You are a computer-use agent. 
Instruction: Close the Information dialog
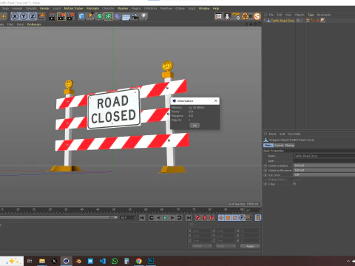pyautogui.click(x=216, y=100)
